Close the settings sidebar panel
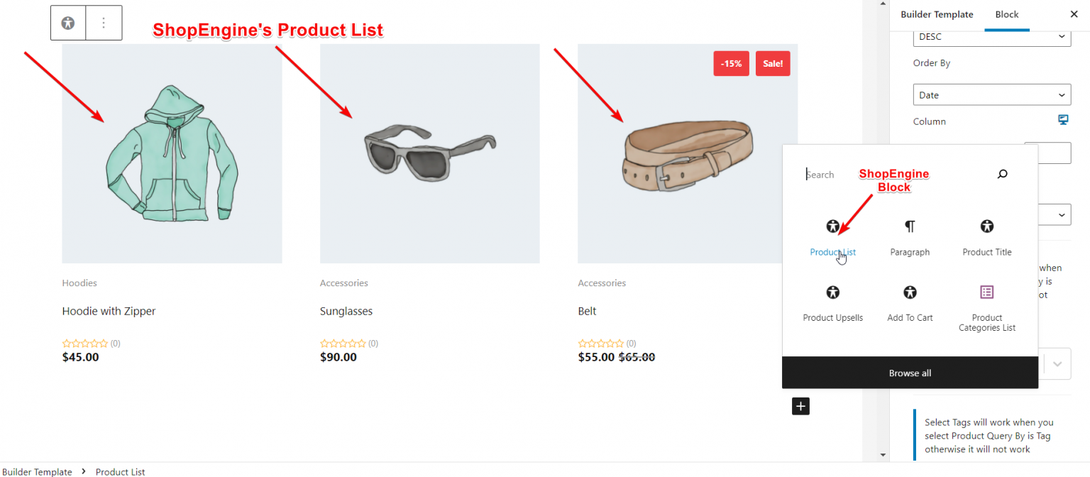Image resolution: width=1090 pixels, height=477 pixels. click(1074, 14)
